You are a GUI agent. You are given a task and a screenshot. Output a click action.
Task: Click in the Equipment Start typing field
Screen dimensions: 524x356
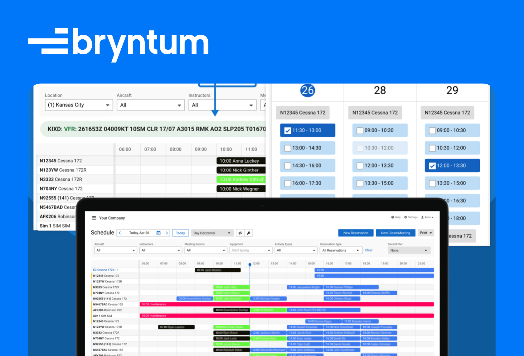point(251,250)
